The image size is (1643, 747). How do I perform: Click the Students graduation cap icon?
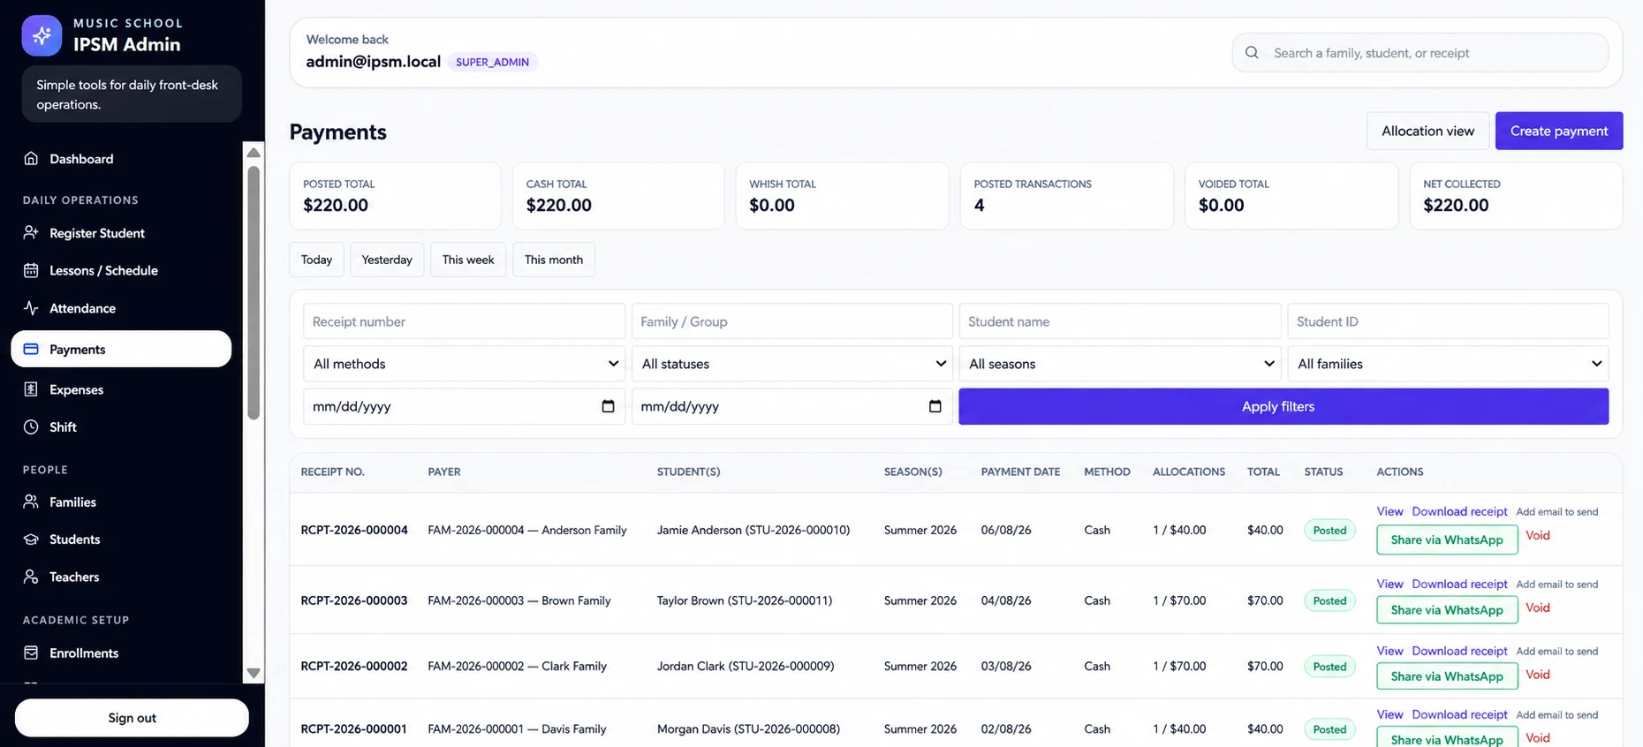[31, 539]
